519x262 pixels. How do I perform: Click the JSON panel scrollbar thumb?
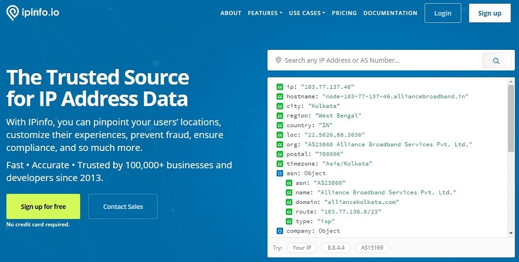tap(511, 118)
